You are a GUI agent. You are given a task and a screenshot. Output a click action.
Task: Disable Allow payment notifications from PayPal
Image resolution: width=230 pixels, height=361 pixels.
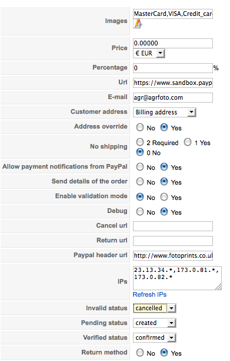point(140,167)
